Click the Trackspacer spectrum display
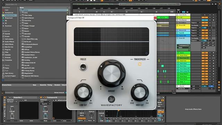The height and width of the screenshot is (125, 222). click(111, 42)
